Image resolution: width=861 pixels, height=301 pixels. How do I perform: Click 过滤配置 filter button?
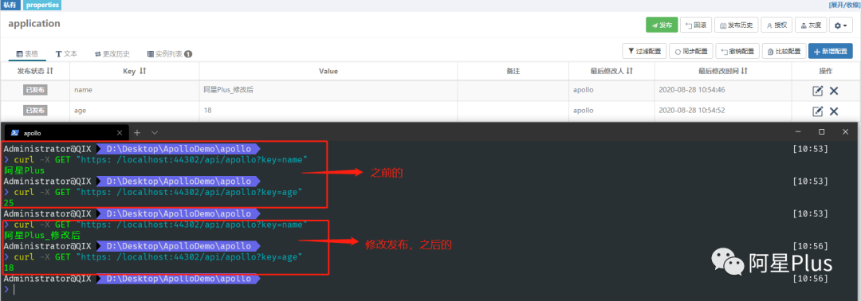[644, 51]
